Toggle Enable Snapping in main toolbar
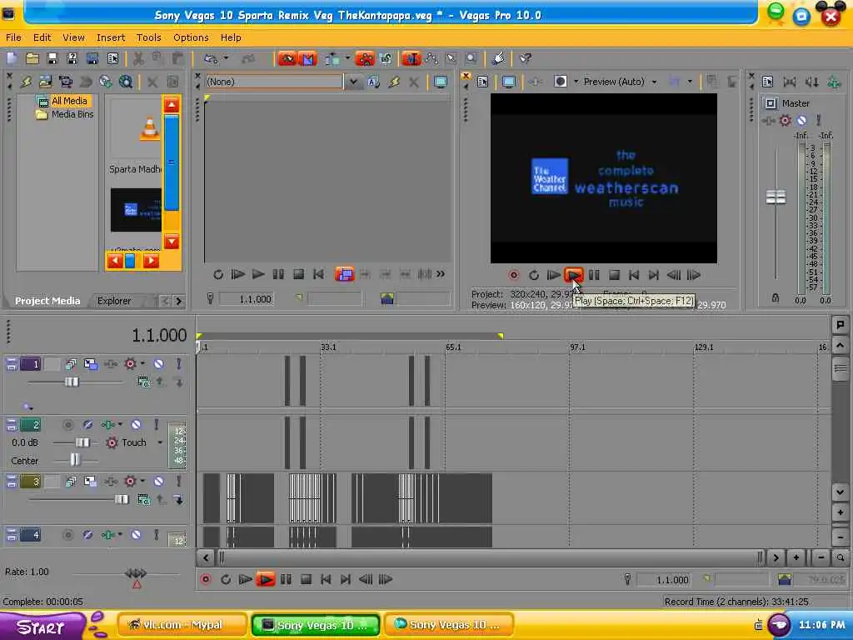The image size is (853, 640). click(x=287, y=58)
